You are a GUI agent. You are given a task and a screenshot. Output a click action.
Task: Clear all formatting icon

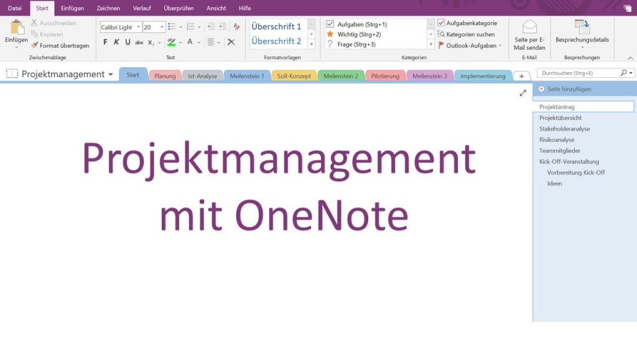236,27
